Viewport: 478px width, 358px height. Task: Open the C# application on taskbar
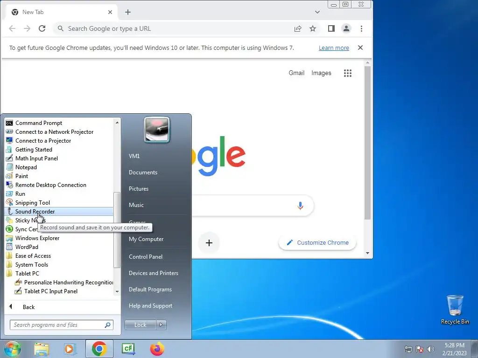click(128, 349)
